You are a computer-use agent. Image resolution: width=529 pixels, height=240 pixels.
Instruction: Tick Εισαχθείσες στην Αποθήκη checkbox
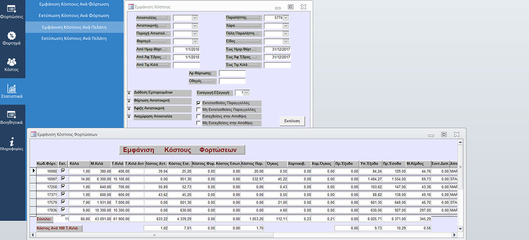click(198, 116)
